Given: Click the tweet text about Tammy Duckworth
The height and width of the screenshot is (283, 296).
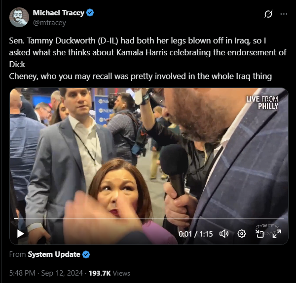Looking at the screenshot, I should (x=148, y=58).
